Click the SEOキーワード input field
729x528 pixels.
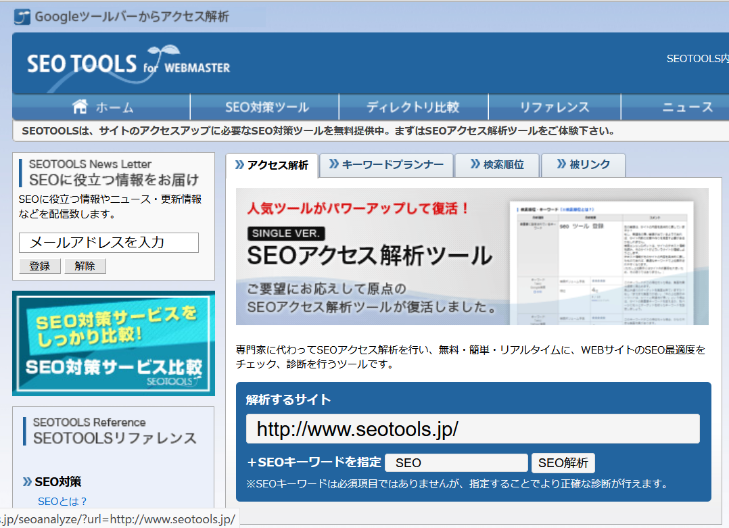tap(456, 463)
